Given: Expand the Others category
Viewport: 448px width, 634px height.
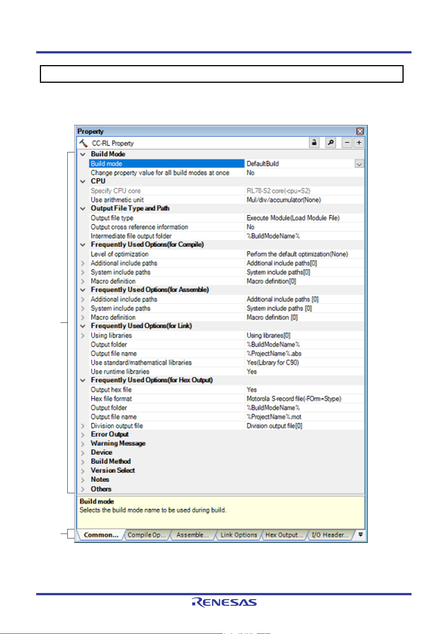Looking at the screenshot, I should [83, 489].
